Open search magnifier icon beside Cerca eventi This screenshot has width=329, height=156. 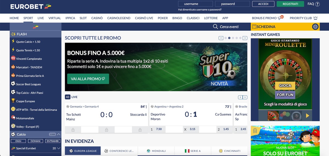(215, 27)
